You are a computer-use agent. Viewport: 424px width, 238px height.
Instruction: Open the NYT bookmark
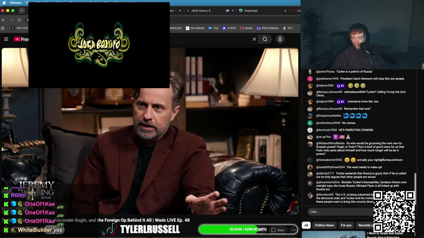(288, 28)
